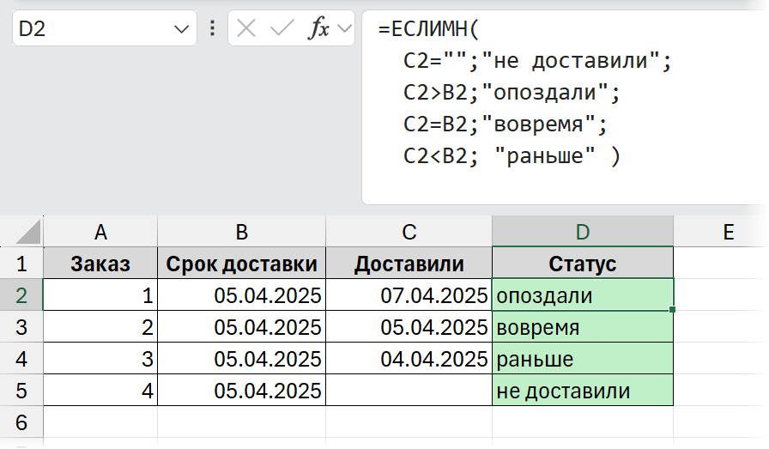The height and width of the screenshot is (449, 769).
Task: Select column E header
Action: 720,232
